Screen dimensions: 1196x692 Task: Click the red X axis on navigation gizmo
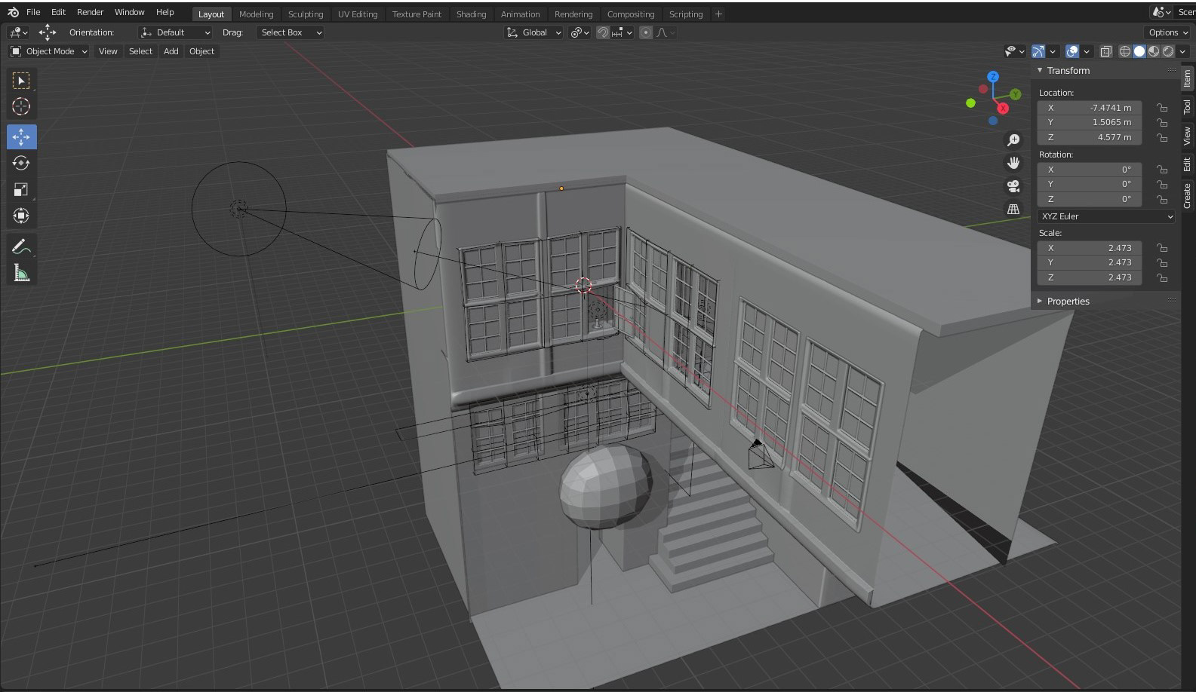click(x=1003, y=109)
